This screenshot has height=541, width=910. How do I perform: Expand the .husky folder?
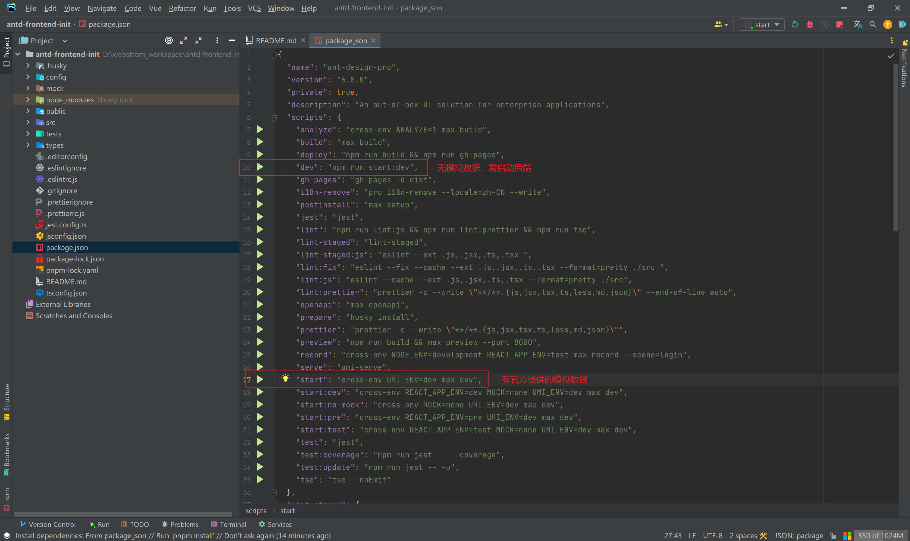pos(28,66)
